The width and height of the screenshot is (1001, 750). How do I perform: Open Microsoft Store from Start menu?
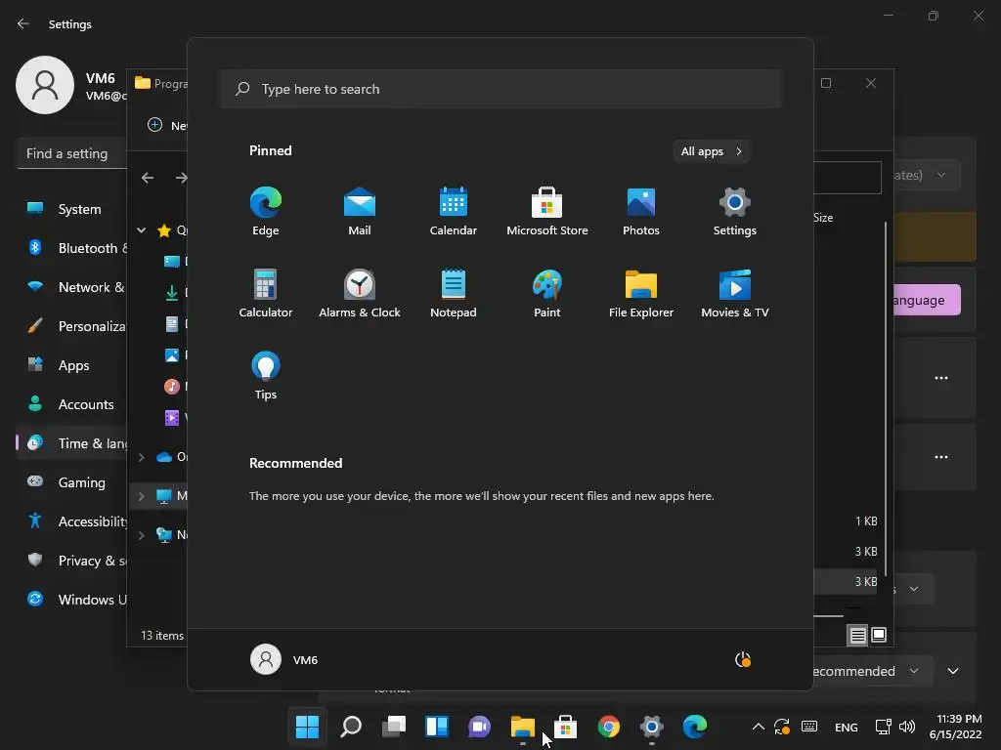point(547,211)
